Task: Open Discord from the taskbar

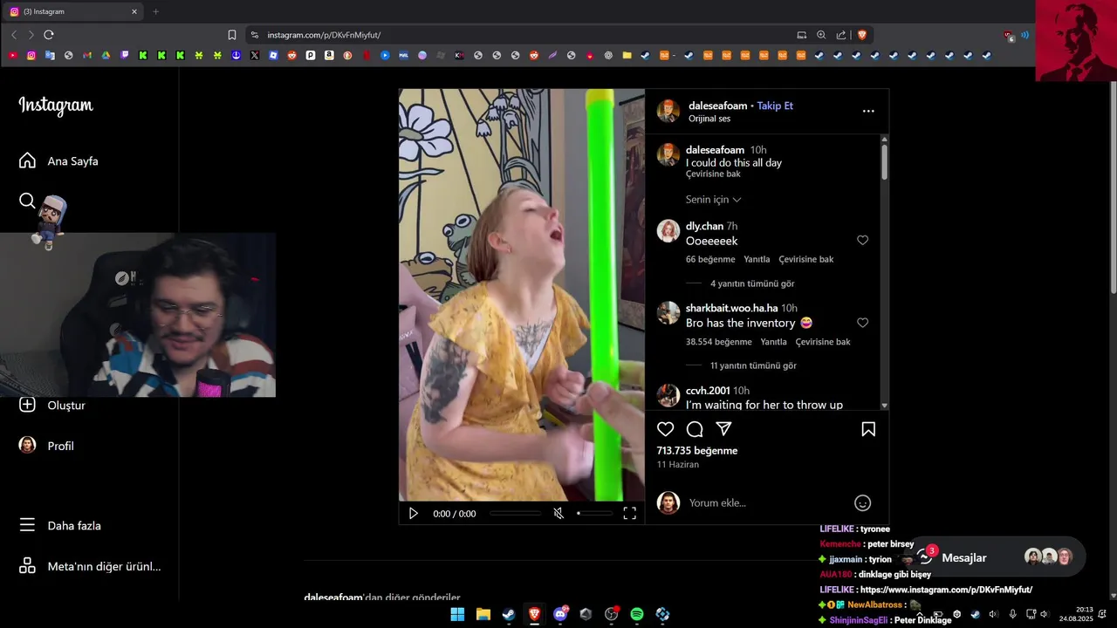Action: coord(560,614)
